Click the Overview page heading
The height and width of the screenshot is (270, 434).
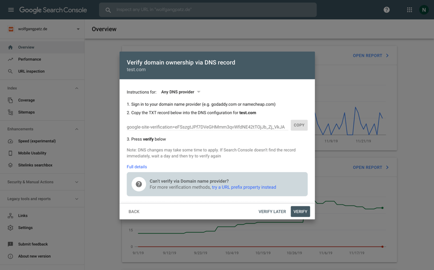coord(104,29)
